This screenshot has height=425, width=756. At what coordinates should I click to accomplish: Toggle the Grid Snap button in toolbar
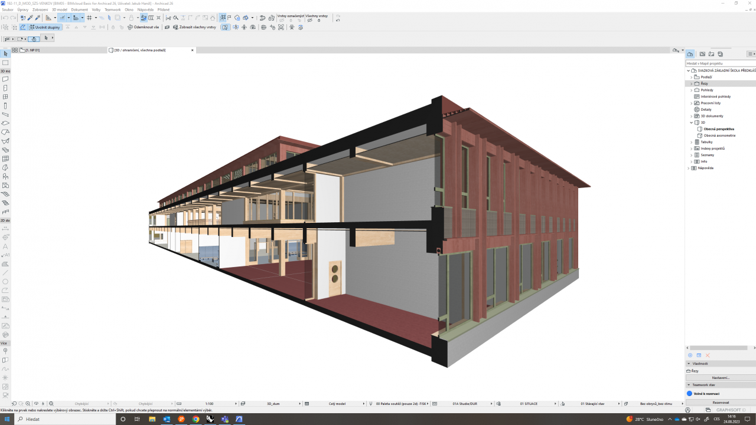[x=89, y=18]
